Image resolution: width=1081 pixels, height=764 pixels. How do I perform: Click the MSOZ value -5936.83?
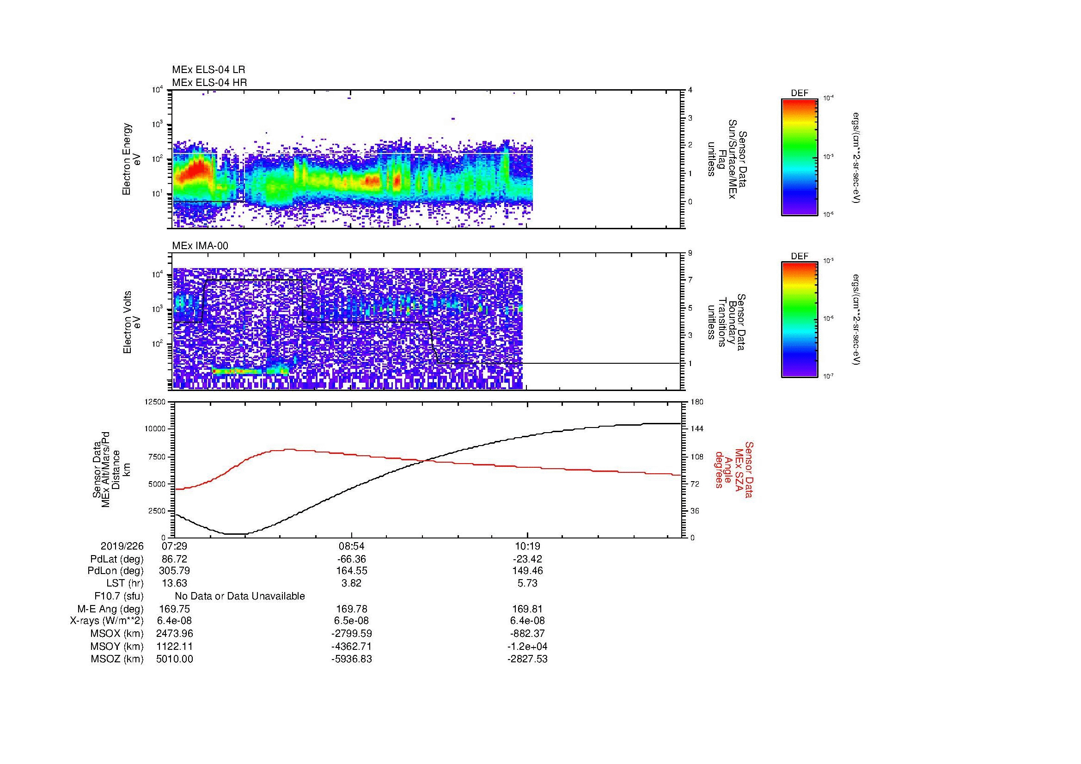point(351,659)
